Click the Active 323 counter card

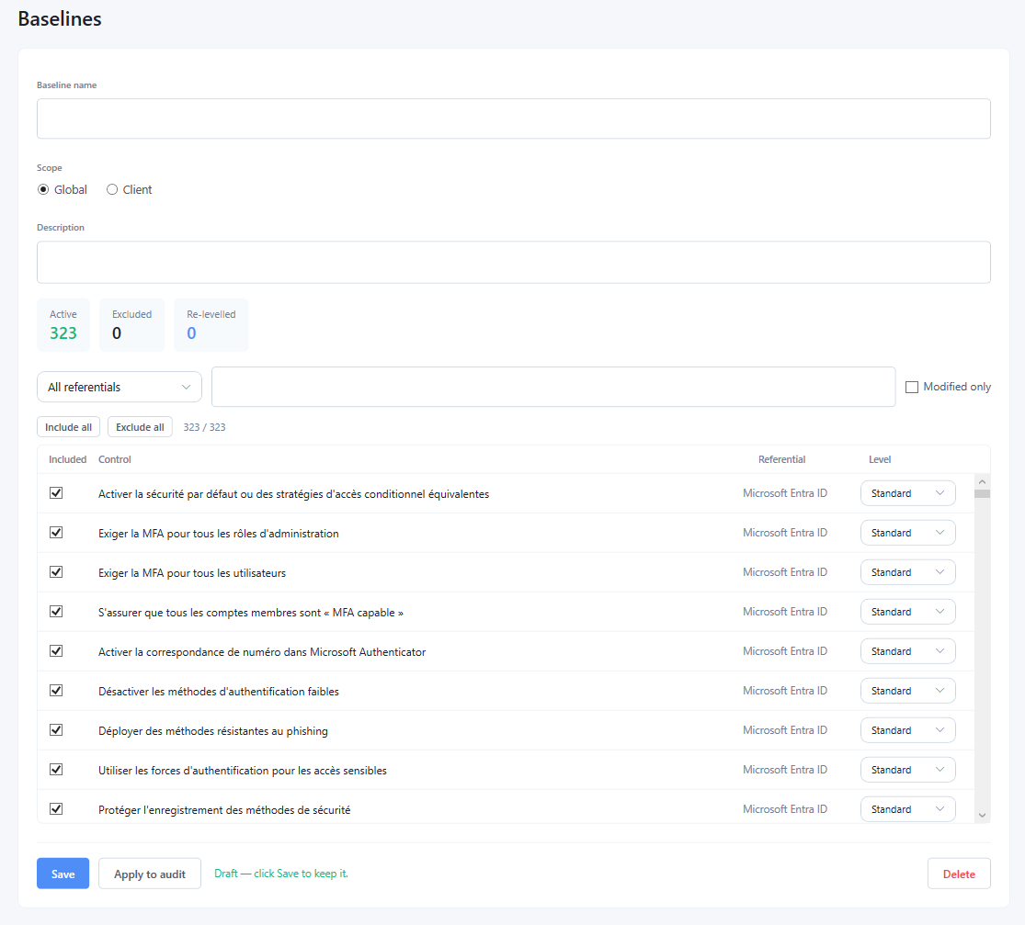(63, 324)
